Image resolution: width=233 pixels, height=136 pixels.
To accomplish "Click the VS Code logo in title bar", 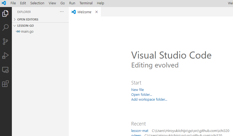I will [4, 3].
